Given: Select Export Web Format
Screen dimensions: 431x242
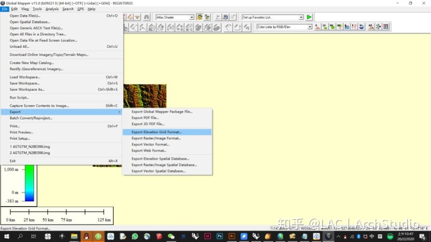Looking at the screenshot, I should [x=167, y=151].
